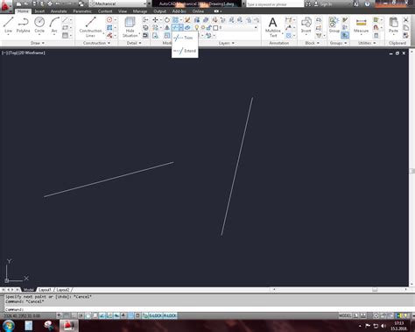Select the Circle tool
The image size is (415, 332).
39,25
